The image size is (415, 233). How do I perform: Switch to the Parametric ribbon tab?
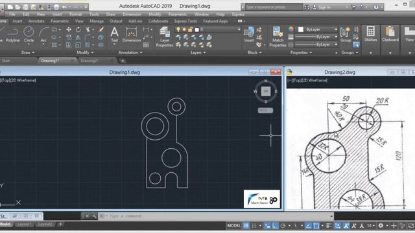60,21
